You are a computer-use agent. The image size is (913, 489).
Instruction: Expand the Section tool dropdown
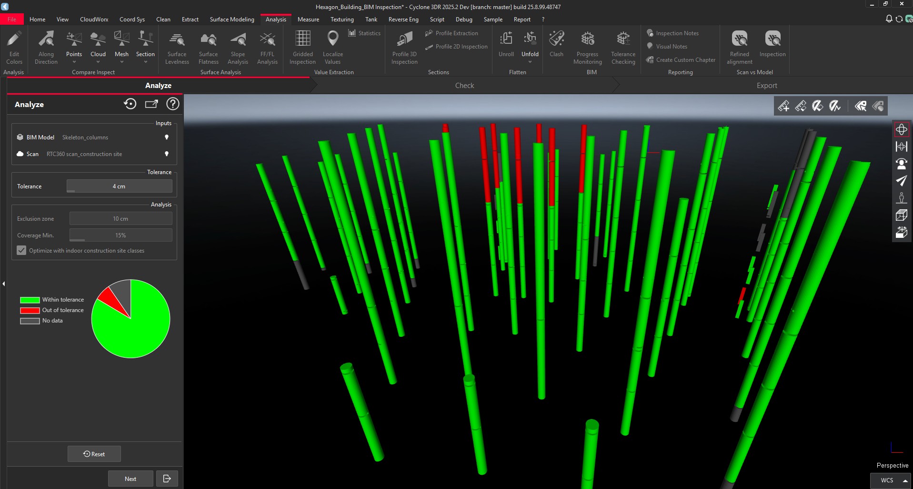click(x=145, y=61)
